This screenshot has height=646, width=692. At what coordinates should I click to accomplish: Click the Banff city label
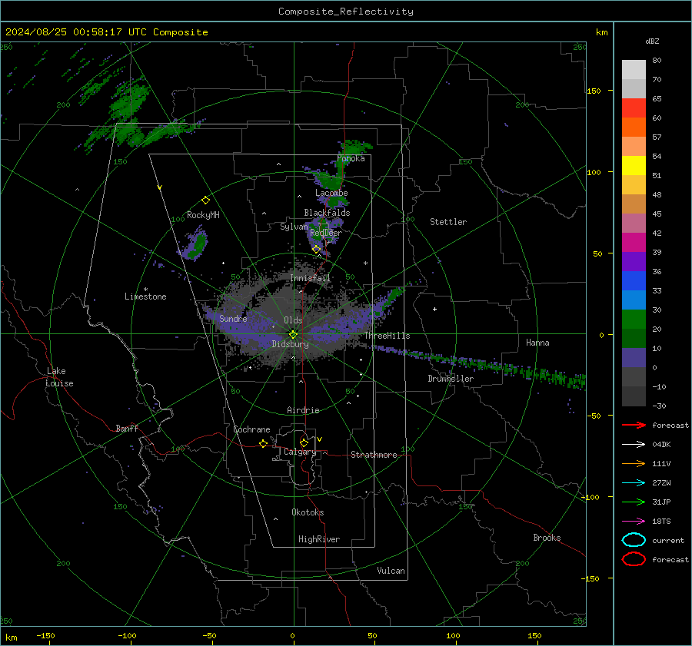(127, 428)
